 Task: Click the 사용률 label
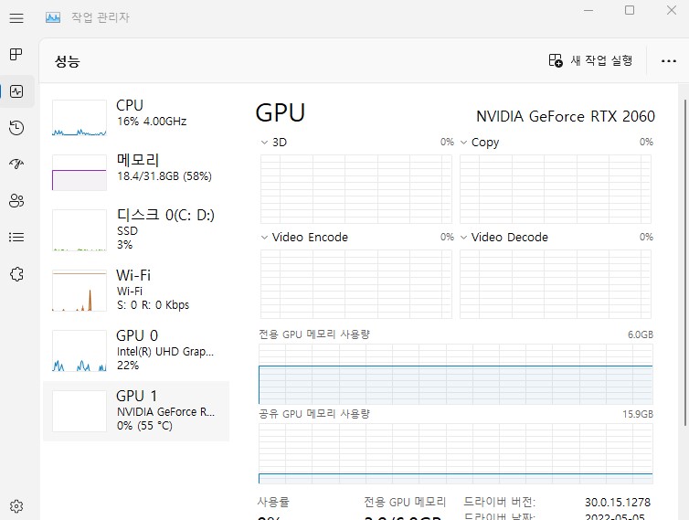click(273, 502)
